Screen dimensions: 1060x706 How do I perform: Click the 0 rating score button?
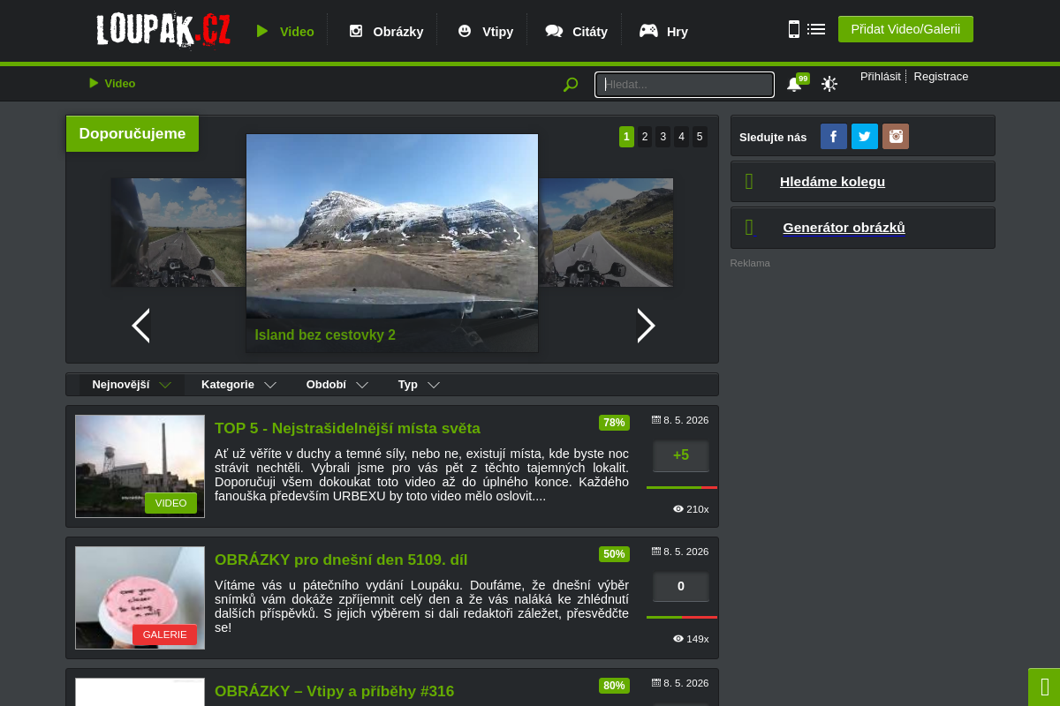pos(681,587)
